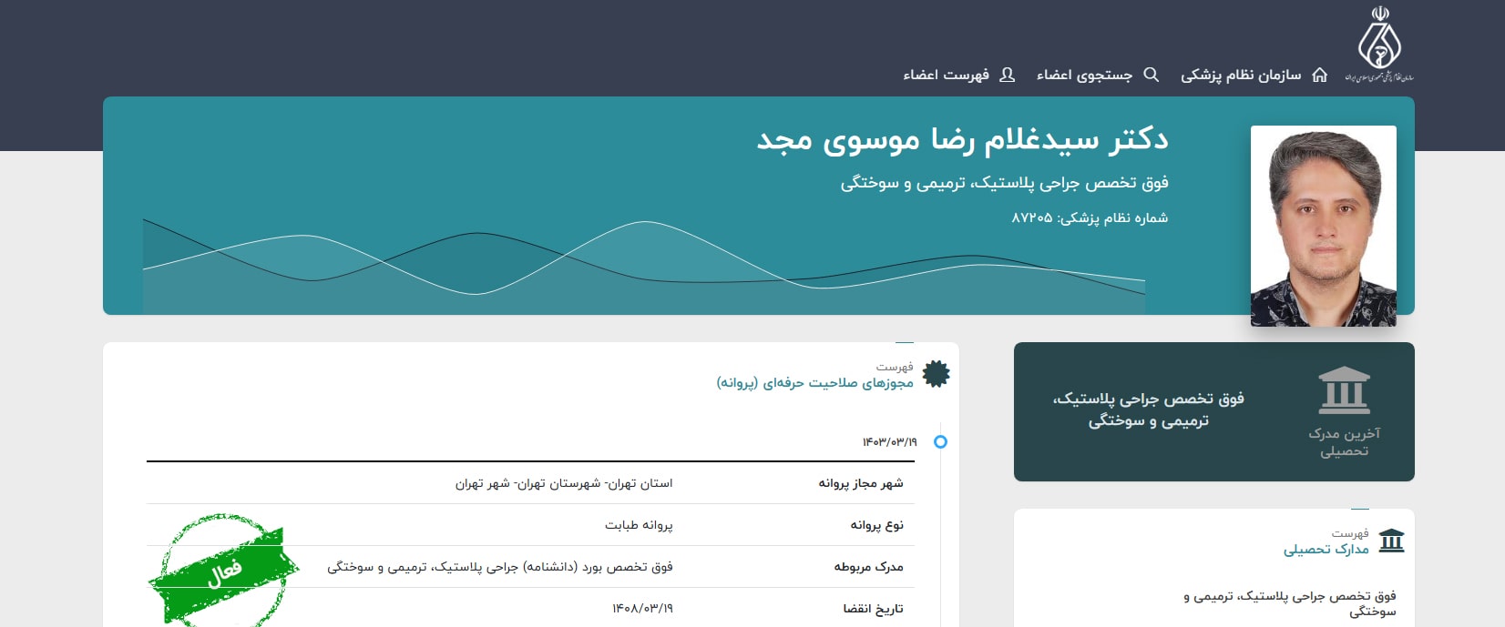Image resolution: width=1505 pixels, height=627 pixels.
Task: Open سازمان نظام پزشکی menu item
Action: (1241, 75)
